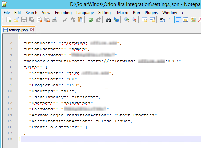This screenshot has height=148, width=201.
Task: Click the Save All toolbar icon
Action: pos(32,20)
